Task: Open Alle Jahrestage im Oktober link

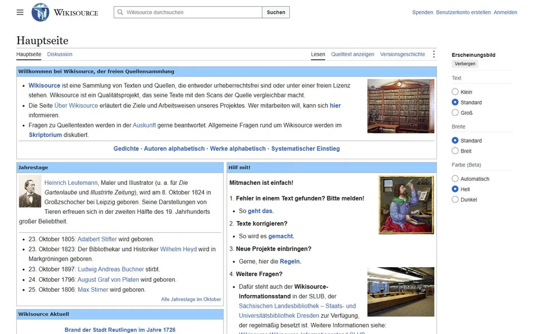Action: click(191, 299)
